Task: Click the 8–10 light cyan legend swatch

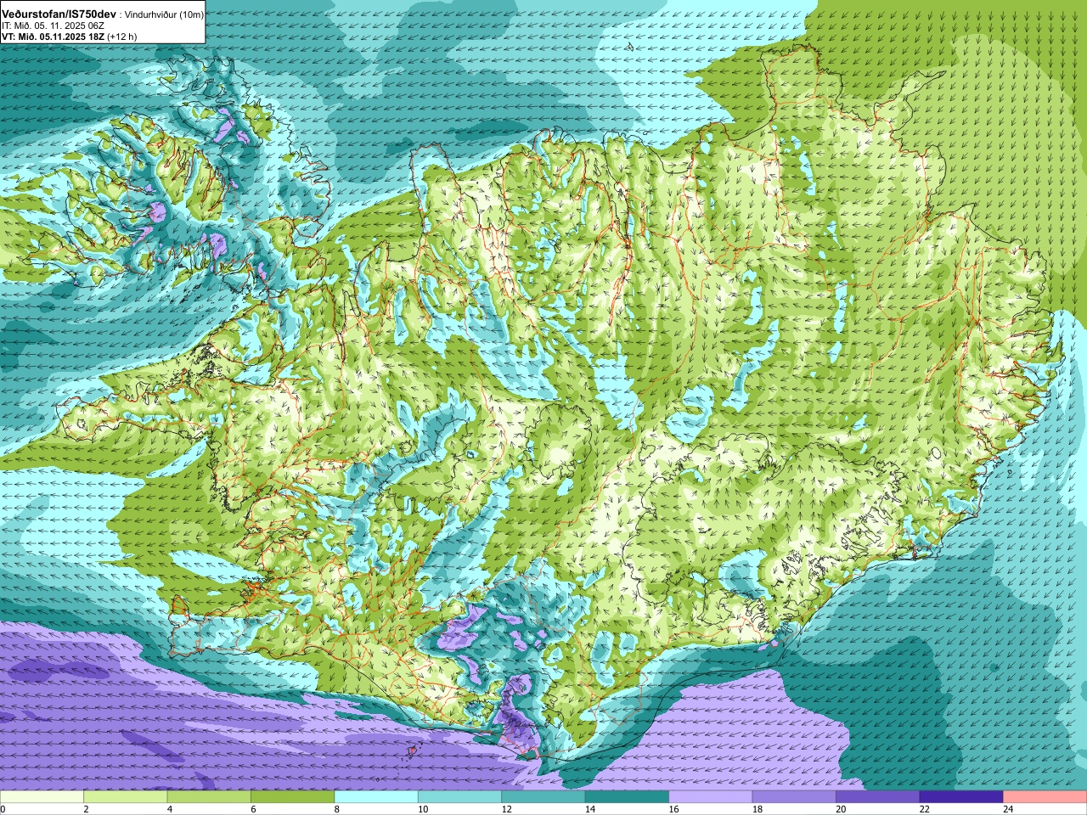Action: click(x=376, y=797)
